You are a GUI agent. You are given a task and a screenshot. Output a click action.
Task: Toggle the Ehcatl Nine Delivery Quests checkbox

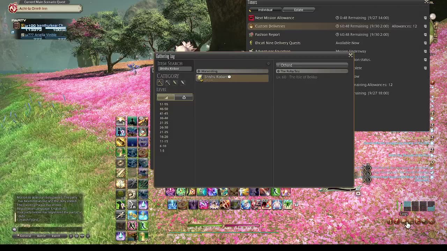pyautogui.click(x=425, y=43)
